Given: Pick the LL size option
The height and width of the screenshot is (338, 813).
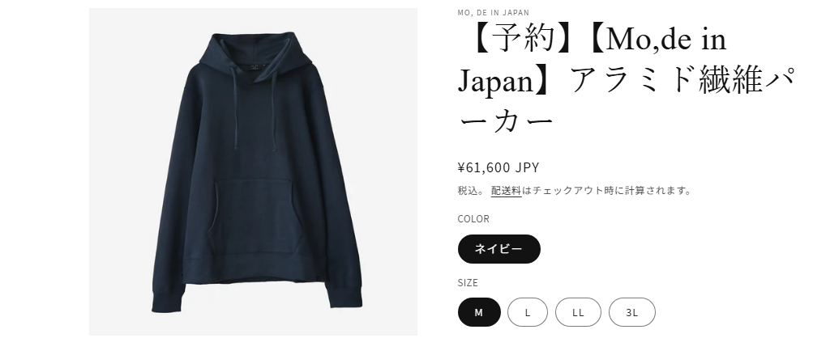Looking at the screenshot, I should pos(578,312).
